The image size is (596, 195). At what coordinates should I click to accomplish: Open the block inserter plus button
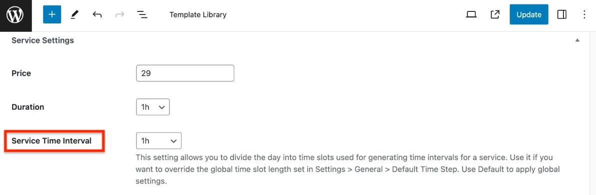tap(52, 15)
